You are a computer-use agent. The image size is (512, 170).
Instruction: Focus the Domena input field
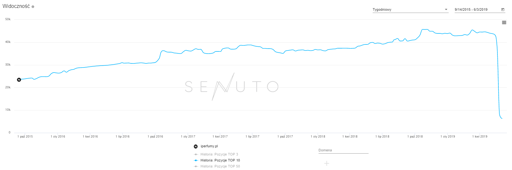coord(343,150)
